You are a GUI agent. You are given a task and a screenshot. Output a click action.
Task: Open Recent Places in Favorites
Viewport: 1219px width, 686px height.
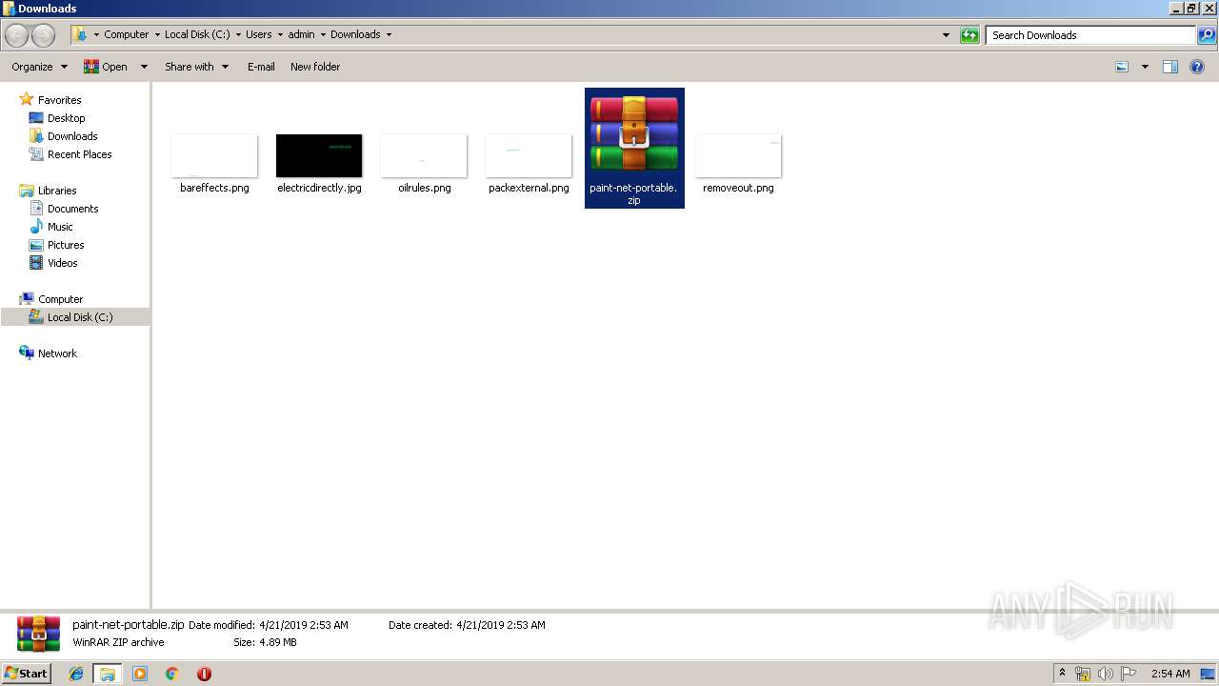[x=79, y=154]
